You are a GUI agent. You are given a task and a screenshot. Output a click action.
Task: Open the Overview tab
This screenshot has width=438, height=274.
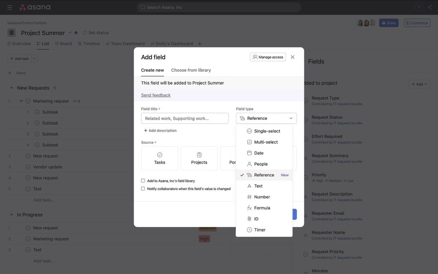pyautogui.click(x=19, y=43)
